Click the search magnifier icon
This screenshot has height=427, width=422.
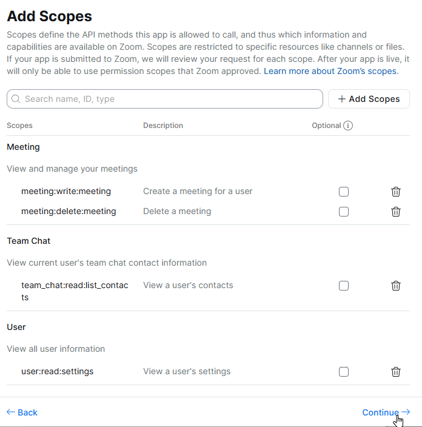[16, 99]
